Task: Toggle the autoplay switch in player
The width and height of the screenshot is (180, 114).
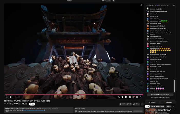Action: [126, 97]
